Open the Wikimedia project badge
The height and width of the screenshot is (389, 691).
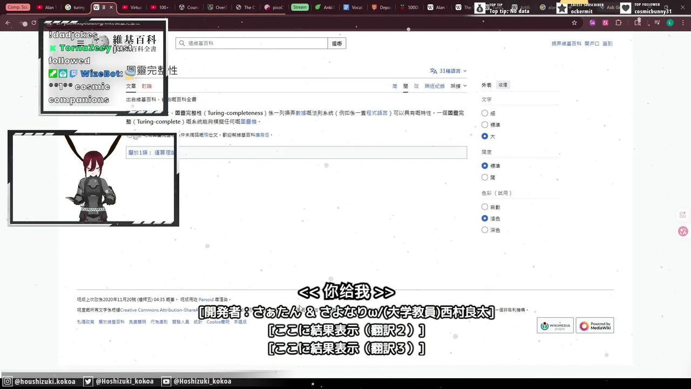(555, 325)
